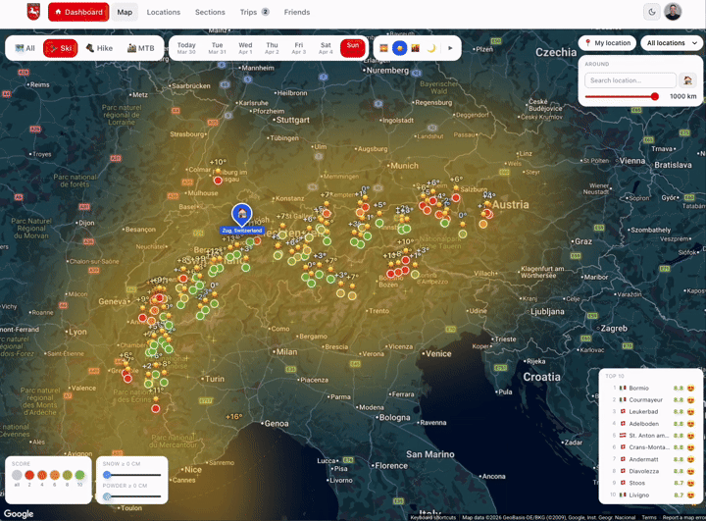Click the home icon beside the search field
This screenshot has width=706, height=521.
(687, 80)
